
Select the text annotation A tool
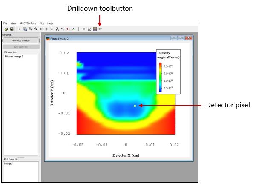pyautogui.click(x=57, y=29)
